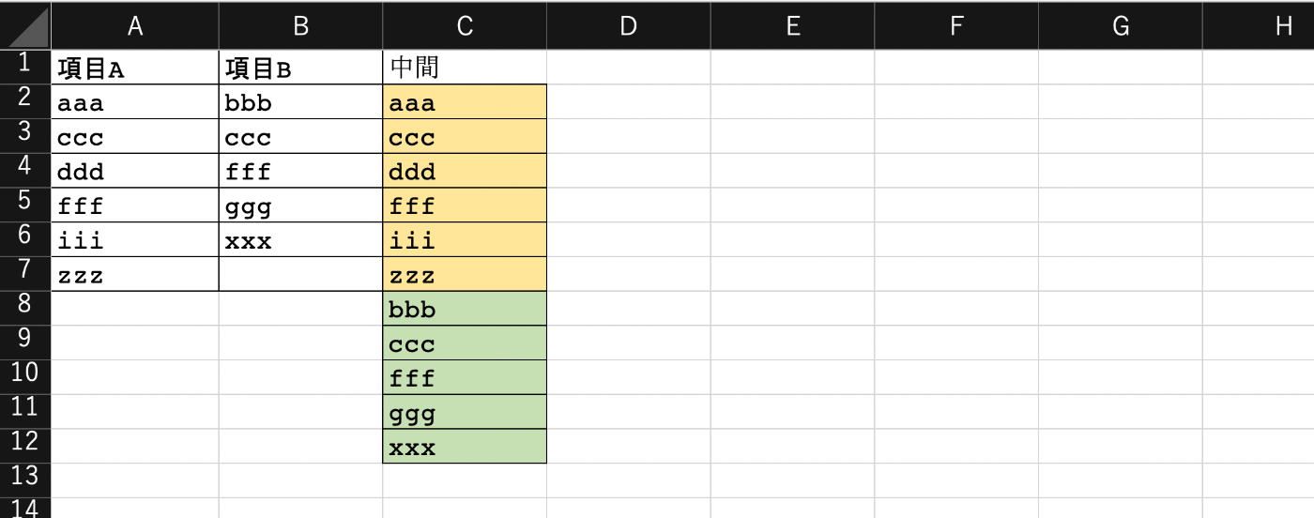Select the empty cell B7

(x=300, y=274)
